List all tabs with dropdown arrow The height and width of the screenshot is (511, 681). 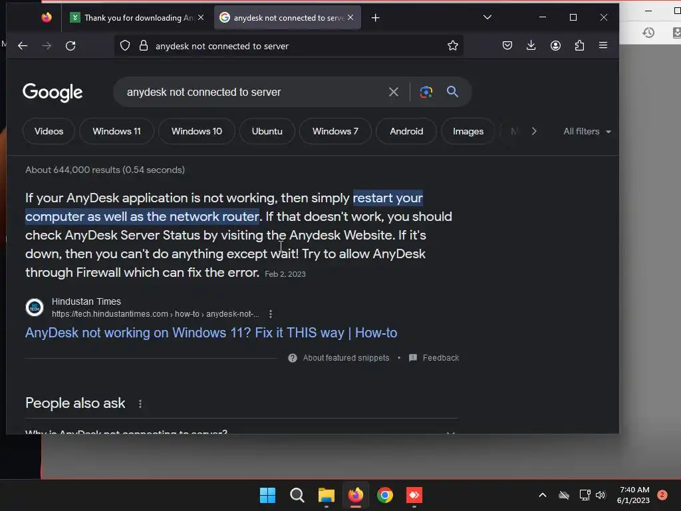pyautogui.click(x=487, y=17)
